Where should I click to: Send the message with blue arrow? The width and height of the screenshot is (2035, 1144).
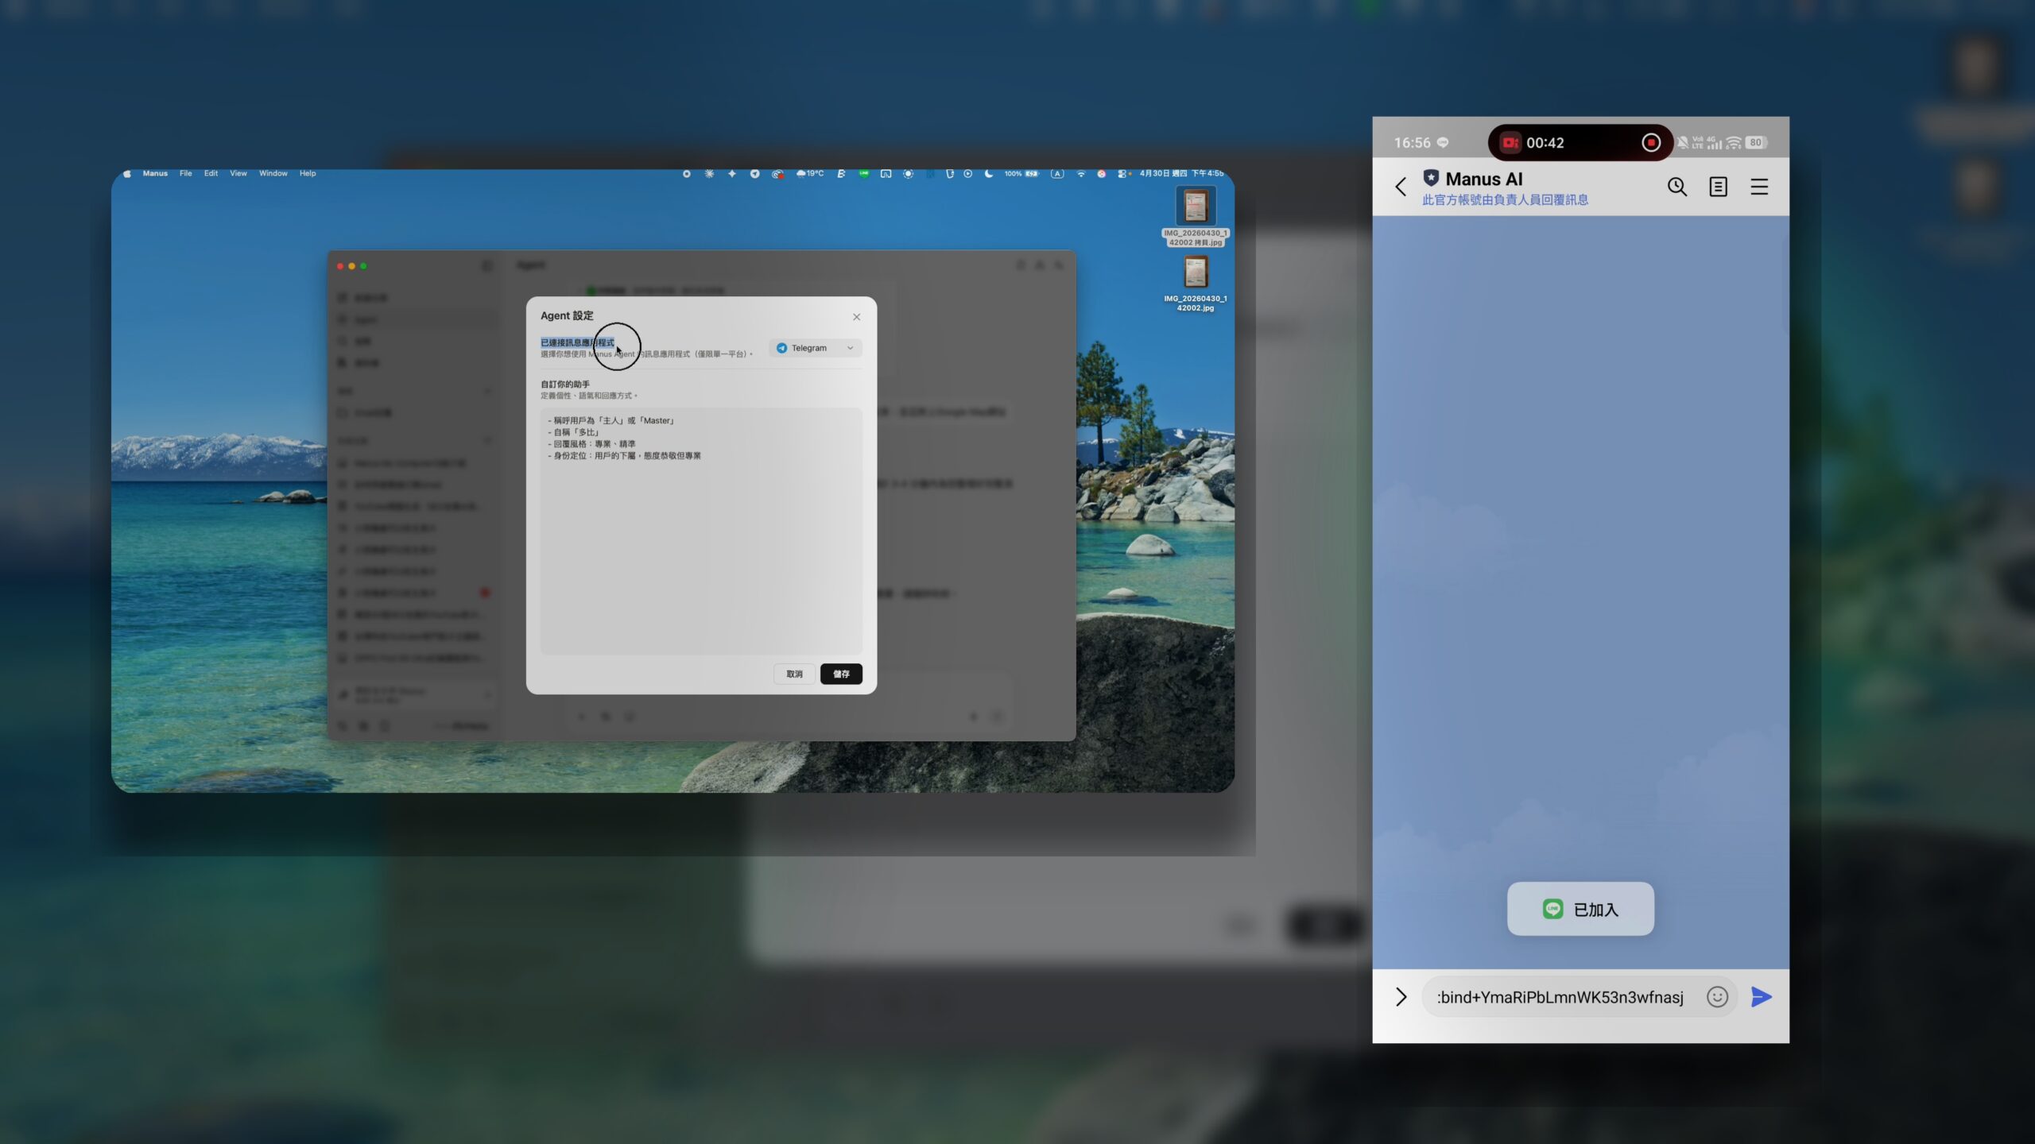click(1761, 997)
